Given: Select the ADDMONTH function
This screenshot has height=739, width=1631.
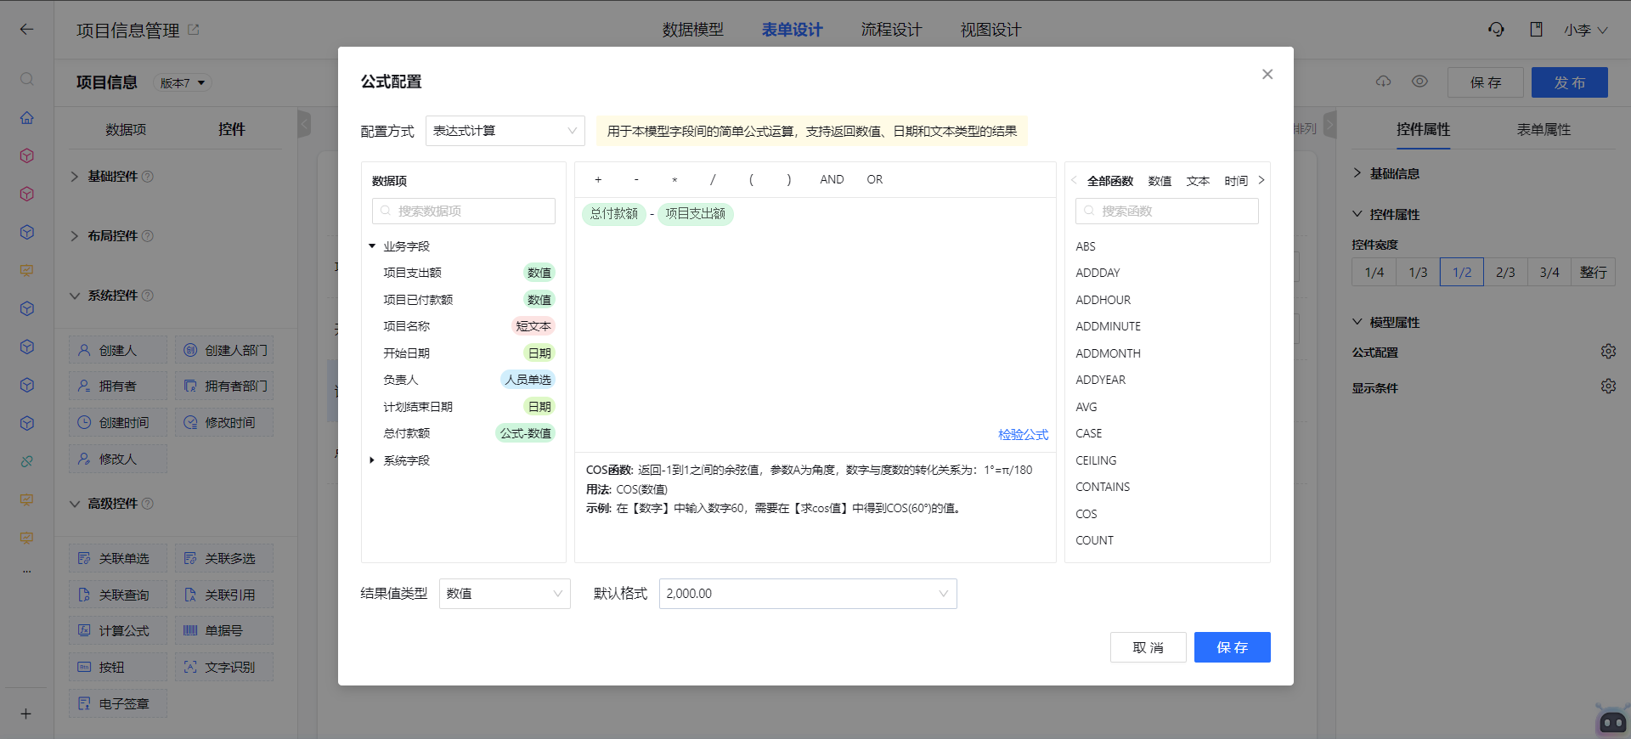Looking at the screenshot, I should click(1108, 353).
